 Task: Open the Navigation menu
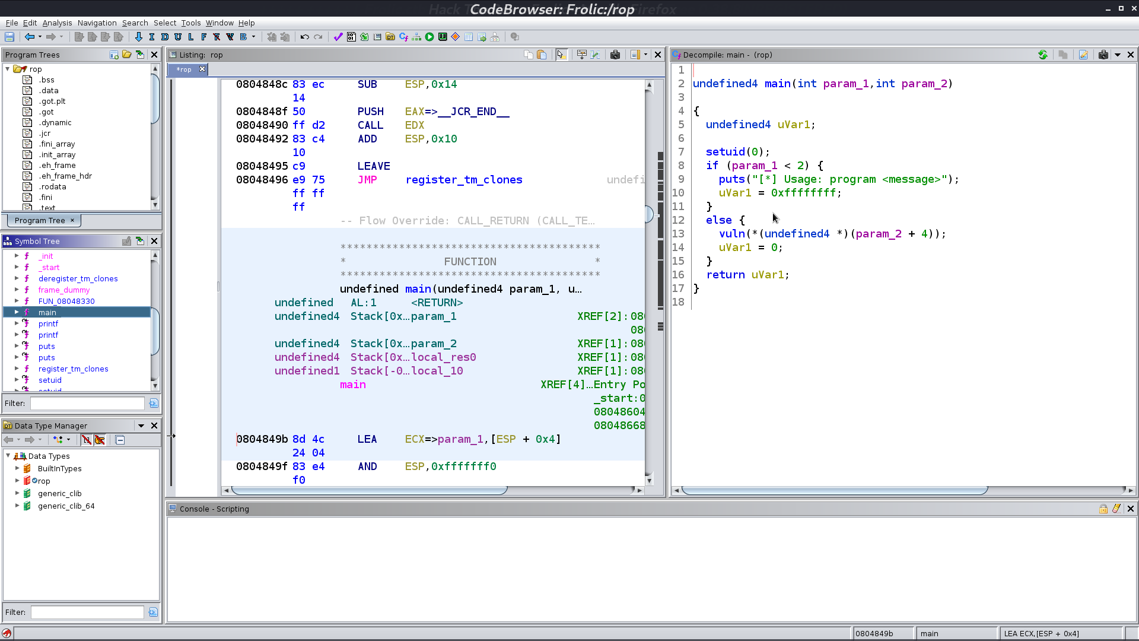(x=97, y=23)
